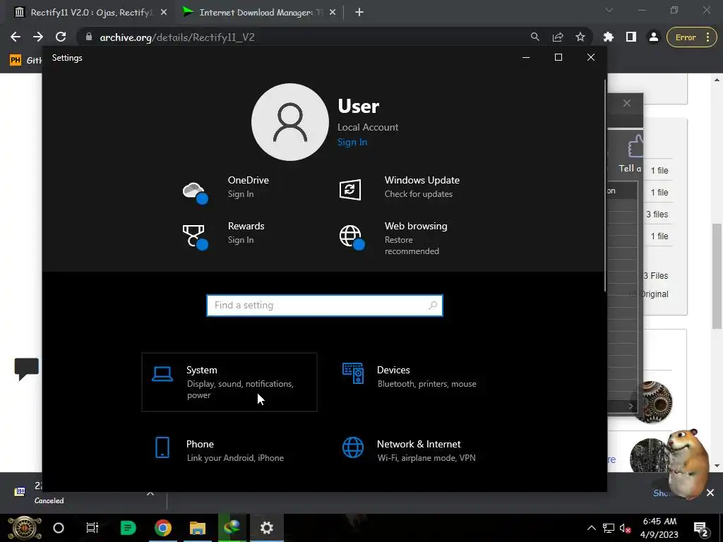
Task: Show hidden system tray icons
Action: tap(591, 528)
